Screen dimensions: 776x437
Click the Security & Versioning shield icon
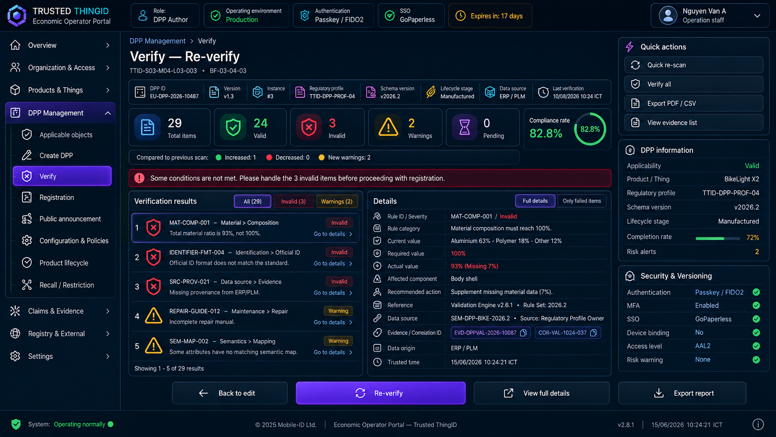[x=630, y=276]
